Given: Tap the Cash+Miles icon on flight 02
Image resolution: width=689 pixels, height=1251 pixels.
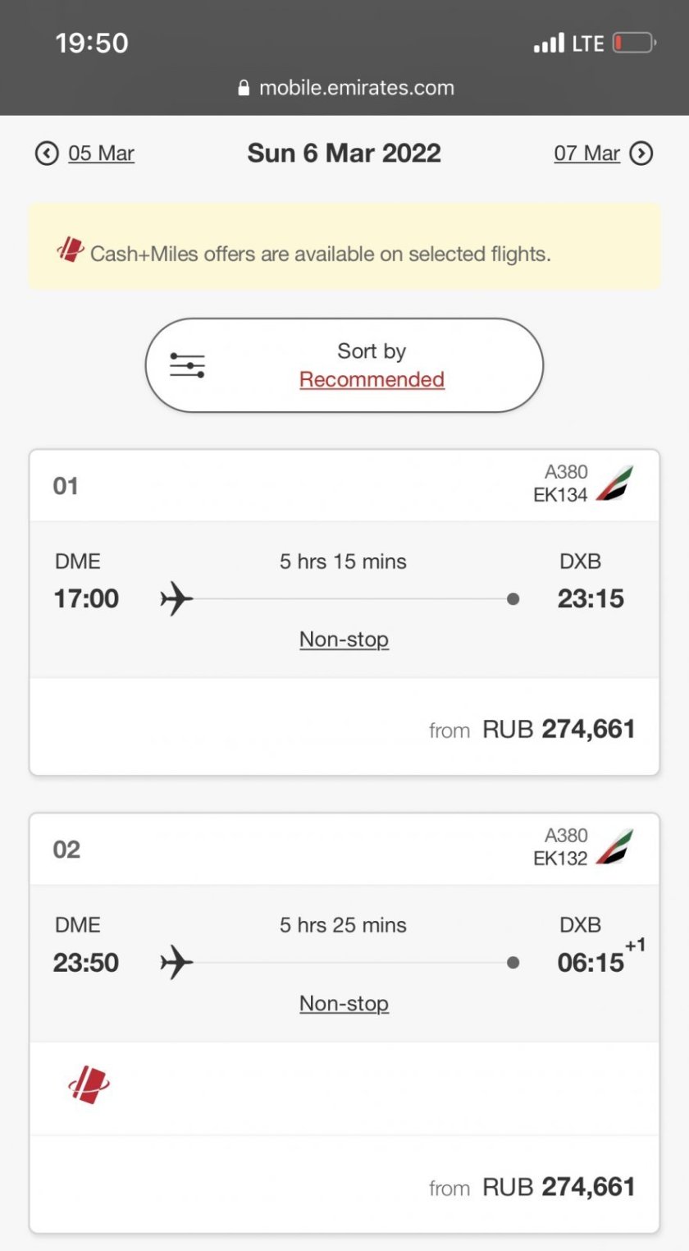Looking at the screenshot, I should 89,1085.
